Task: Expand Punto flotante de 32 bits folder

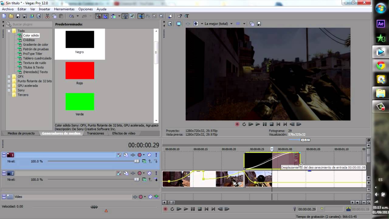Action: [9, 81]
